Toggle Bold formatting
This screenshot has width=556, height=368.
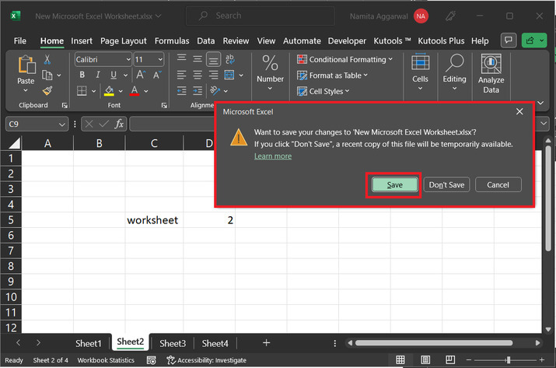(x=81, y=75)
